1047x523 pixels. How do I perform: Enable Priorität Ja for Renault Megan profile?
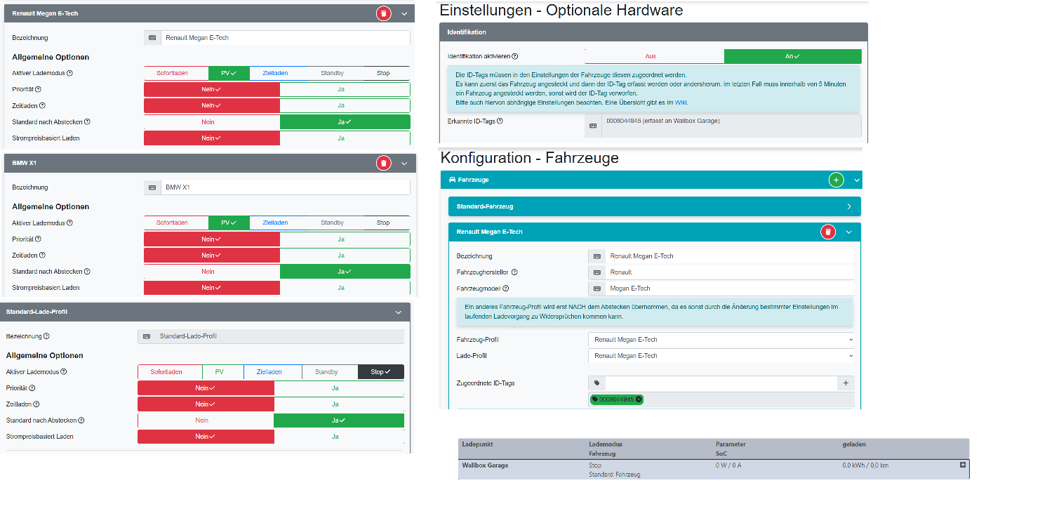click(345, 89)
